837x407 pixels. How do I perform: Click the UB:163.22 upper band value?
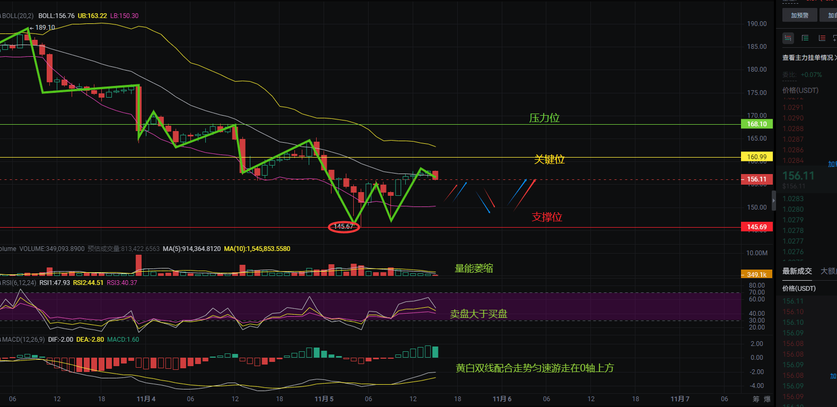pyautogui.click(x=92, y=16)
